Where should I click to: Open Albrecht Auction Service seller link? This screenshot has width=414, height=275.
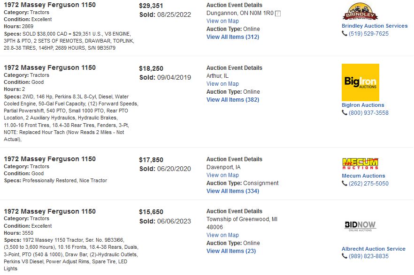[373, 249]
